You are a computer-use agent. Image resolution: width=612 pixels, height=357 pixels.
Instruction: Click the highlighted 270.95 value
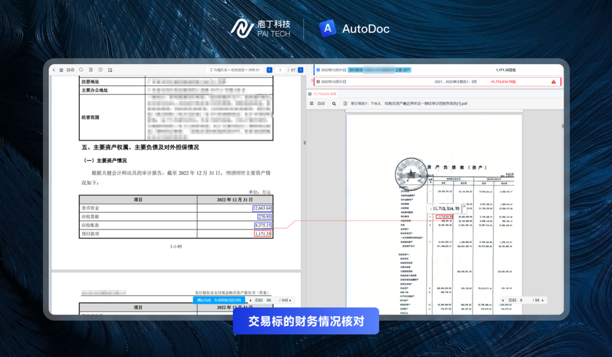tap(264, 217)
